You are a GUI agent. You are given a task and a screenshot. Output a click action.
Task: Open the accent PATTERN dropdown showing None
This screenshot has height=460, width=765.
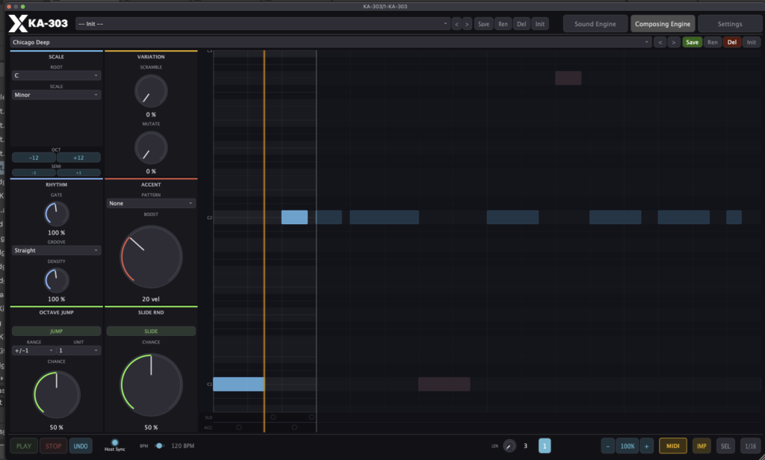[x=151, y=203]
